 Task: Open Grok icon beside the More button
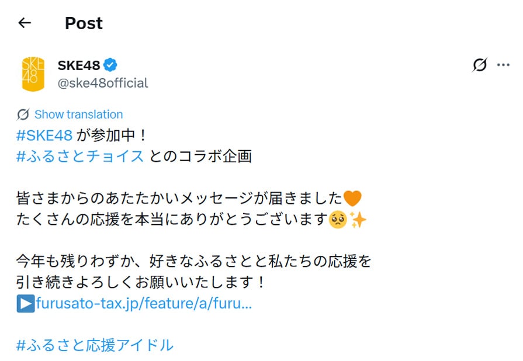(479, 65)
